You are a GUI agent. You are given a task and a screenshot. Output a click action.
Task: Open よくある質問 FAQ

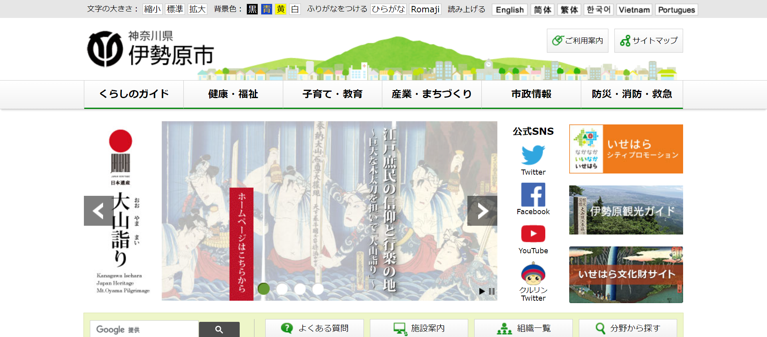point(315,328)
